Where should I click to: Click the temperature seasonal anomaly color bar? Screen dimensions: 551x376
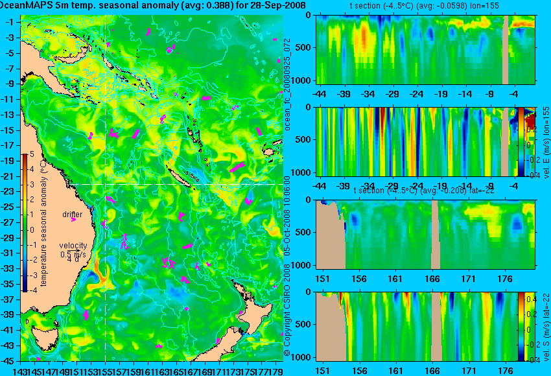(x=25, y=223)
